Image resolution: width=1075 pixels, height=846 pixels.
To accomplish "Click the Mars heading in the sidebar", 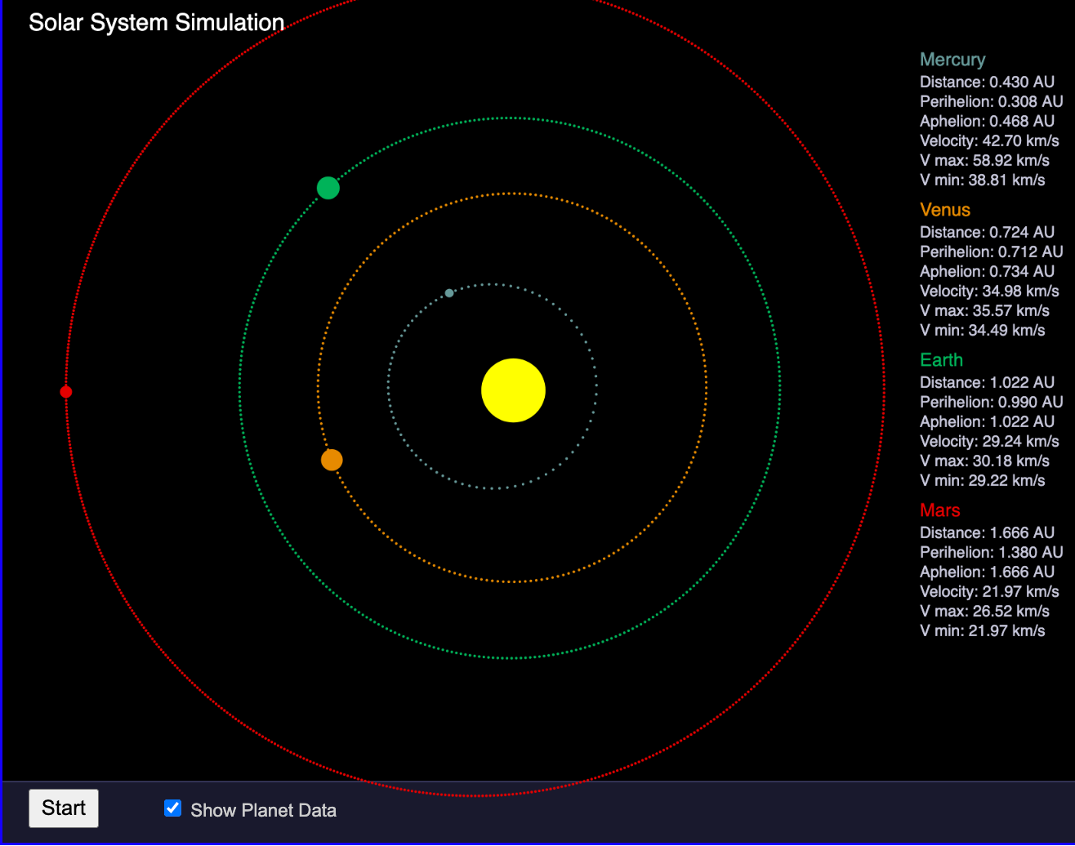I will coord(939,510).
